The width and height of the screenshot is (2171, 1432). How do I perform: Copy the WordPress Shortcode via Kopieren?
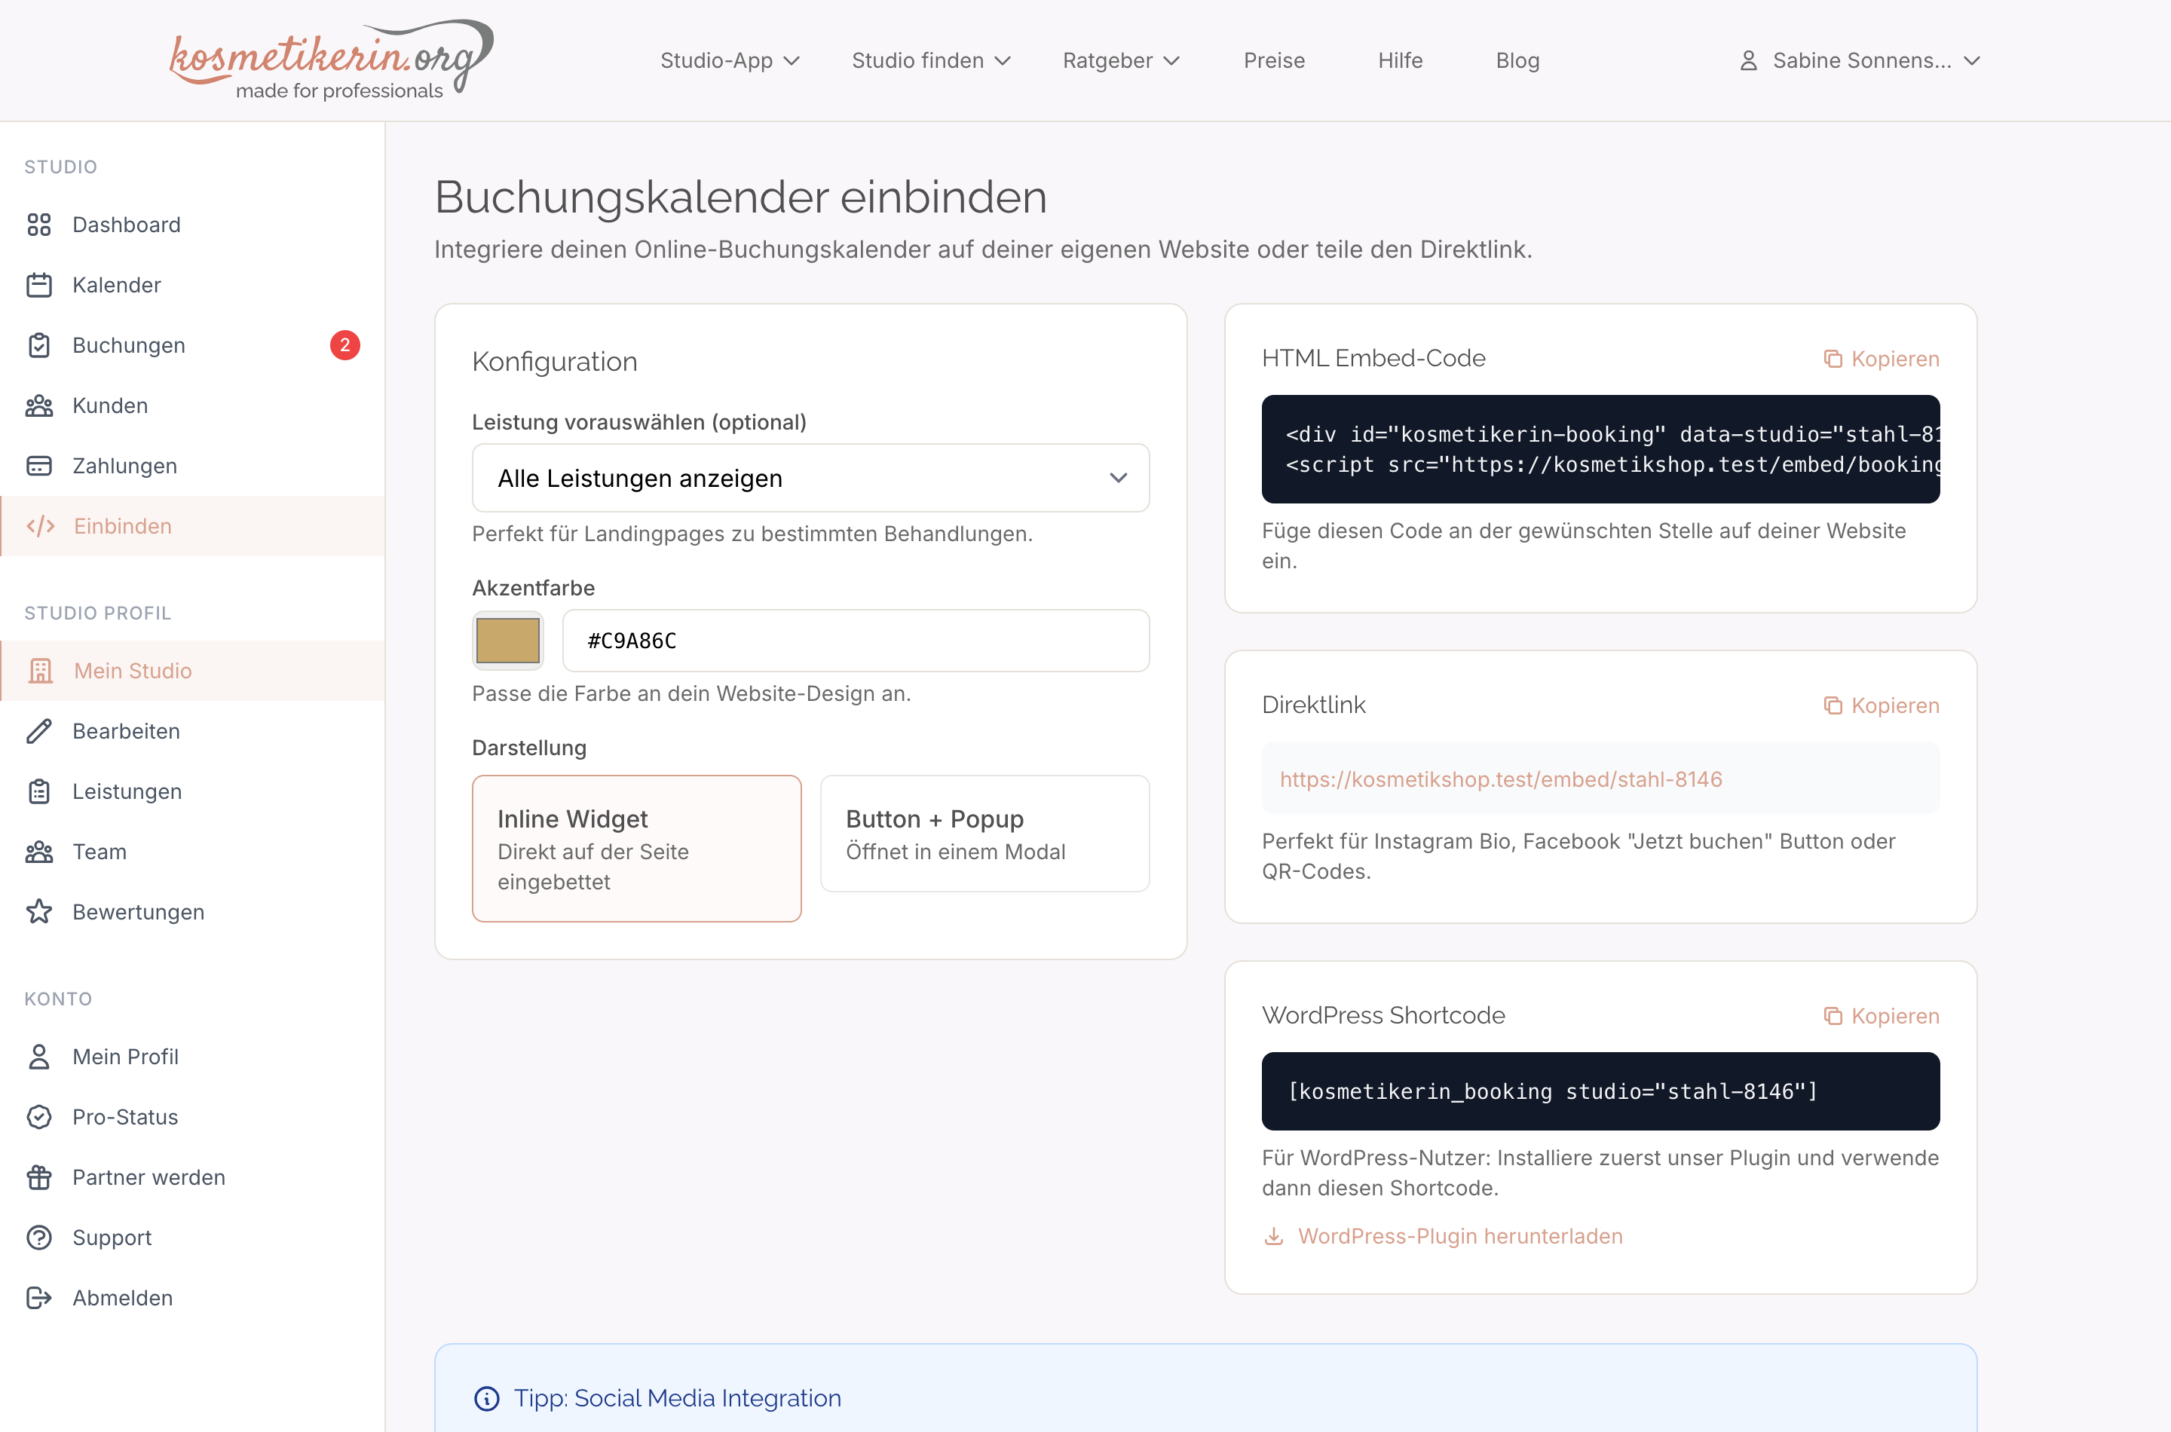coord(1882,1015)
